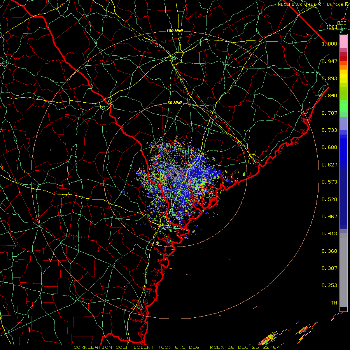Click the 0.360 color scale value
The height and width of the screenshot is (350, 350).
pos(329,251)
